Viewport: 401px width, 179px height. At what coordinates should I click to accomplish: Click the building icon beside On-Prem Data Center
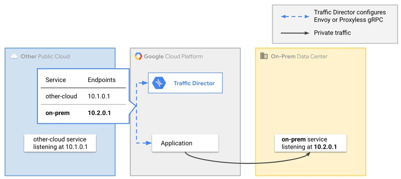point(264,56)
